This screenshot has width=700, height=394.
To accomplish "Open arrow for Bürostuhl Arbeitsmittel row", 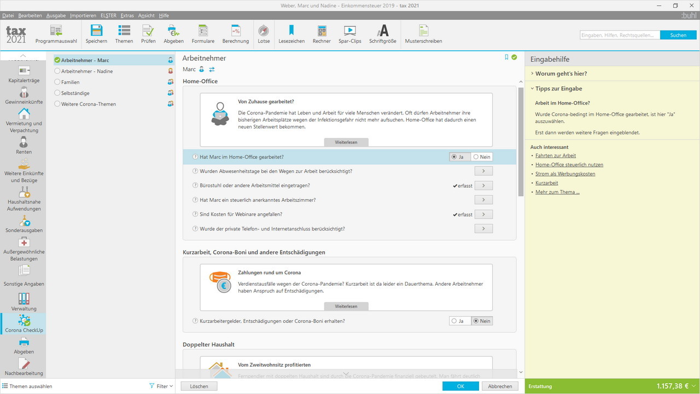I will click(483, 186).
